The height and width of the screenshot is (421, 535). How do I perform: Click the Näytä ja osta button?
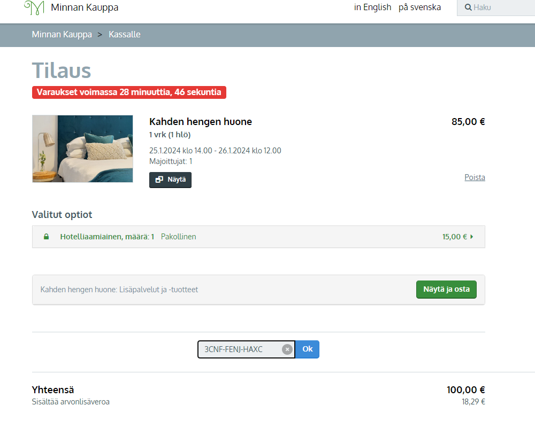pos(446,289)
